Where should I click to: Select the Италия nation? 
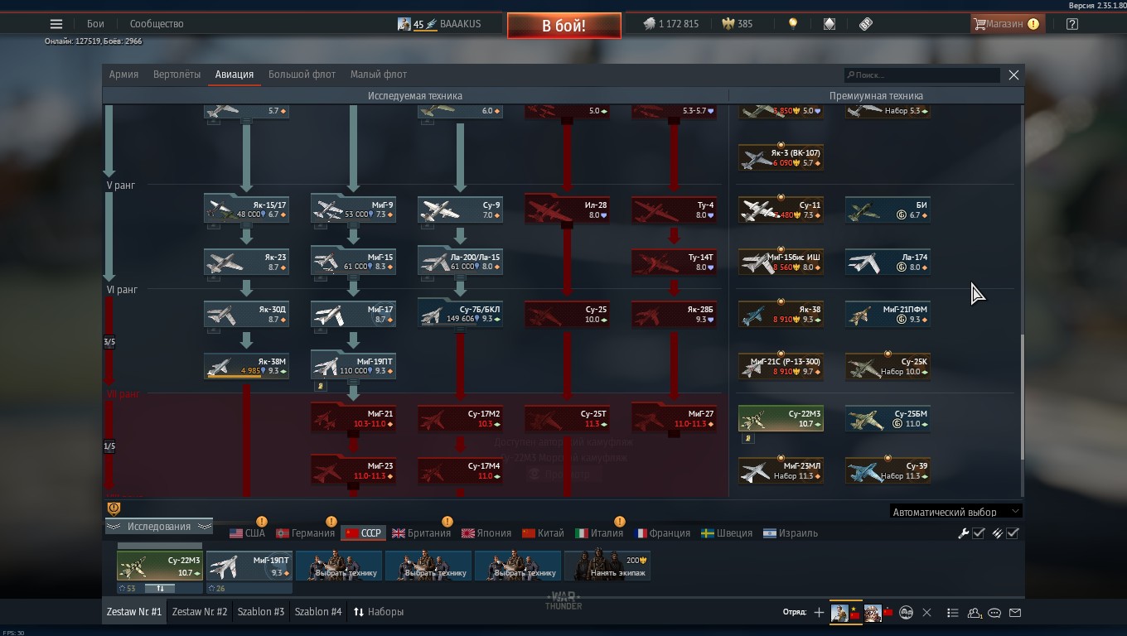tap(599, 533)
